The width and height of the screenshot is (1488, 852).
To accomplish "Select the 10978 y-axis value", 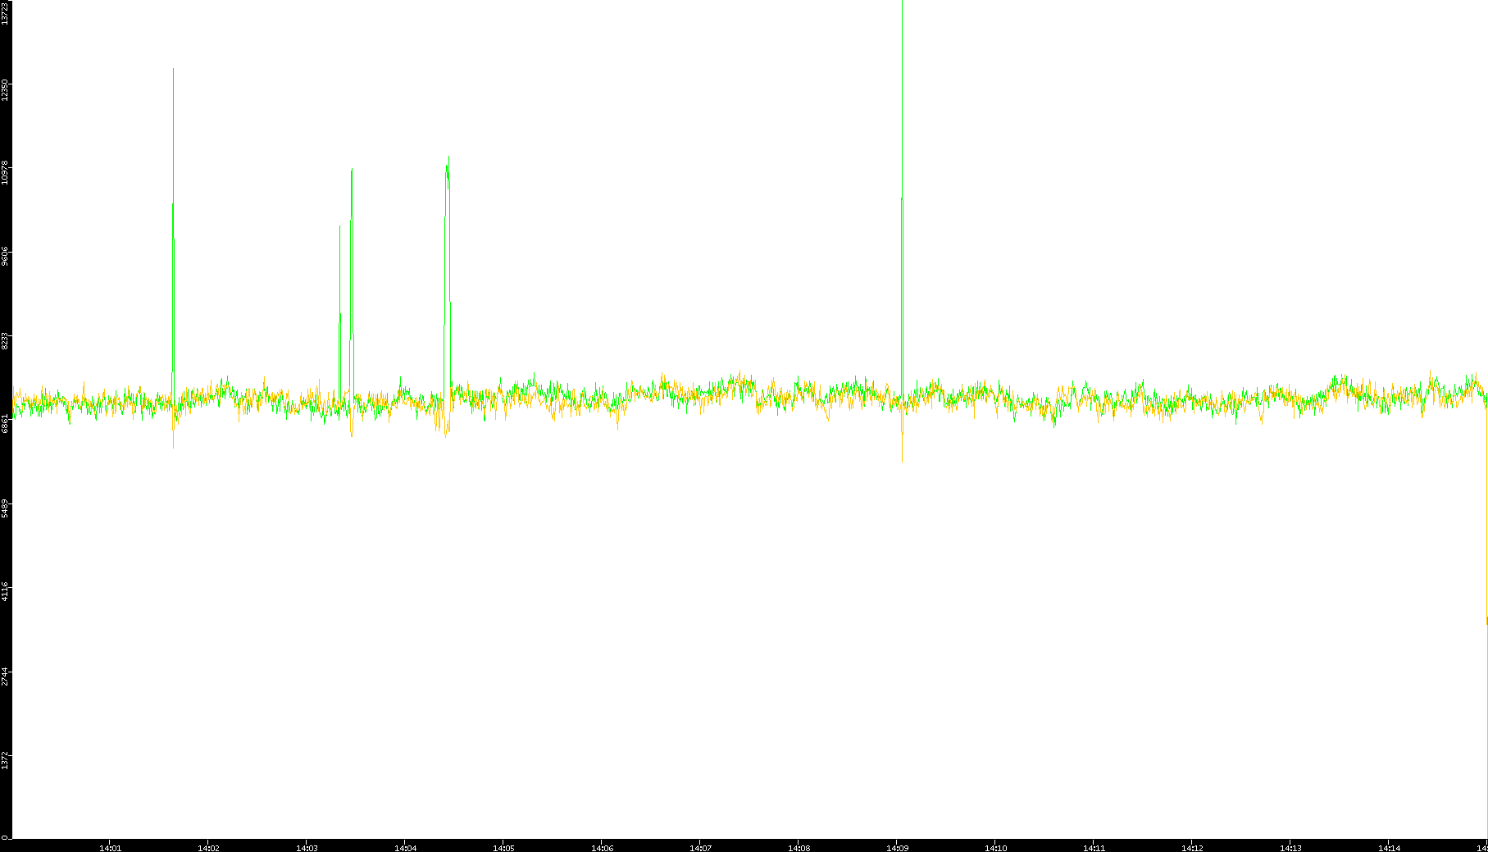I will point(6,174).
